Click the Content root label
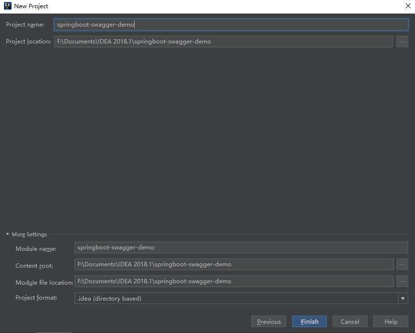The image size is (415, 333). (34, 266)
